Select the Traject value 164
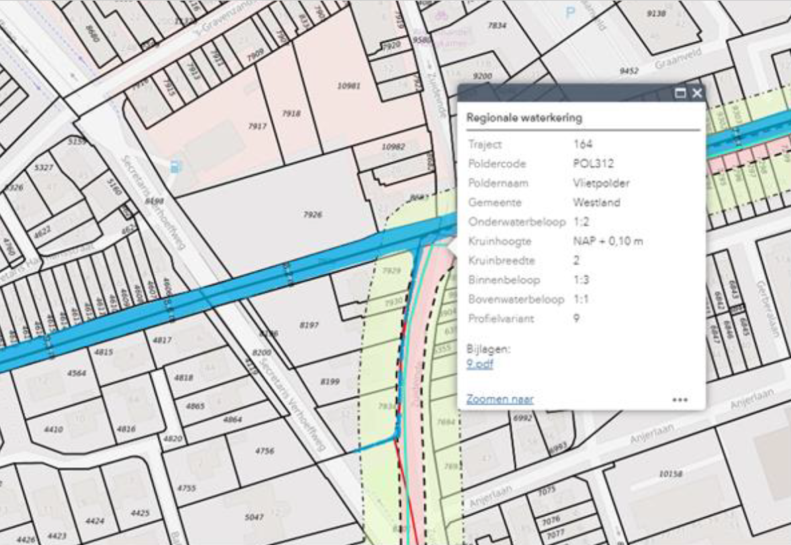 583,144
